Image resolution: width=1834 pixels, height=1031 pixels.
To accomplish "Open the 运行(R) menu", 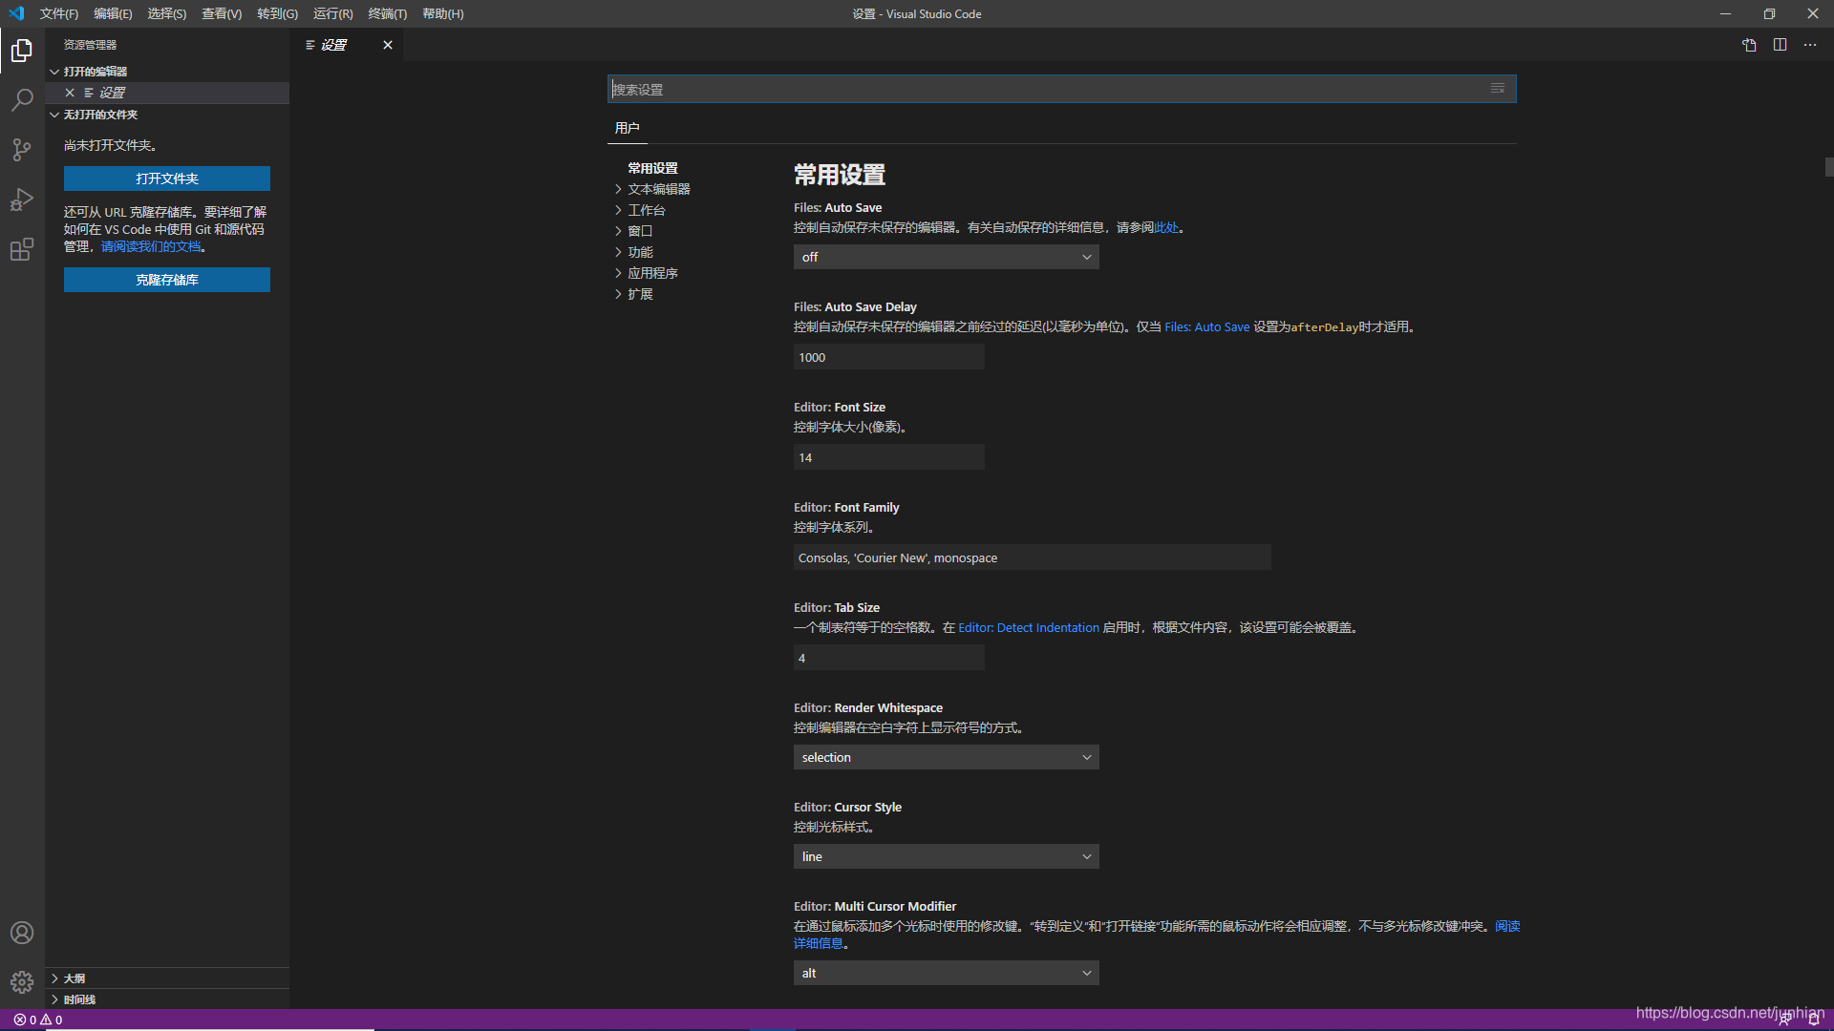I will point(333,13).
